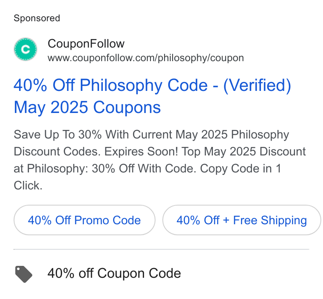Click Free Shipping text inside the second chip

270,220
